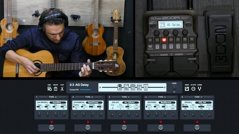Open the ModReverb effect selector
239x134 pixels.
pos(167,102)
